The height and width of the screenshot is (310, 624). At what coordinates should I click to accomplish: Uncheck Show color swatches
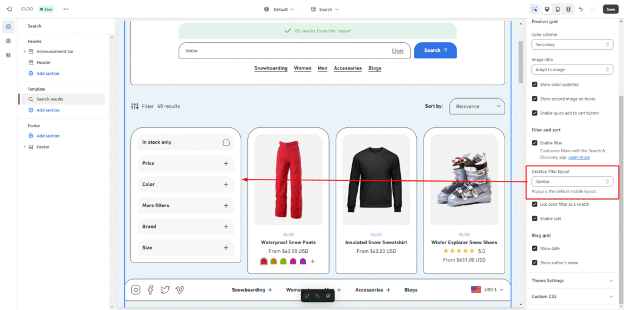coord(534,85)
